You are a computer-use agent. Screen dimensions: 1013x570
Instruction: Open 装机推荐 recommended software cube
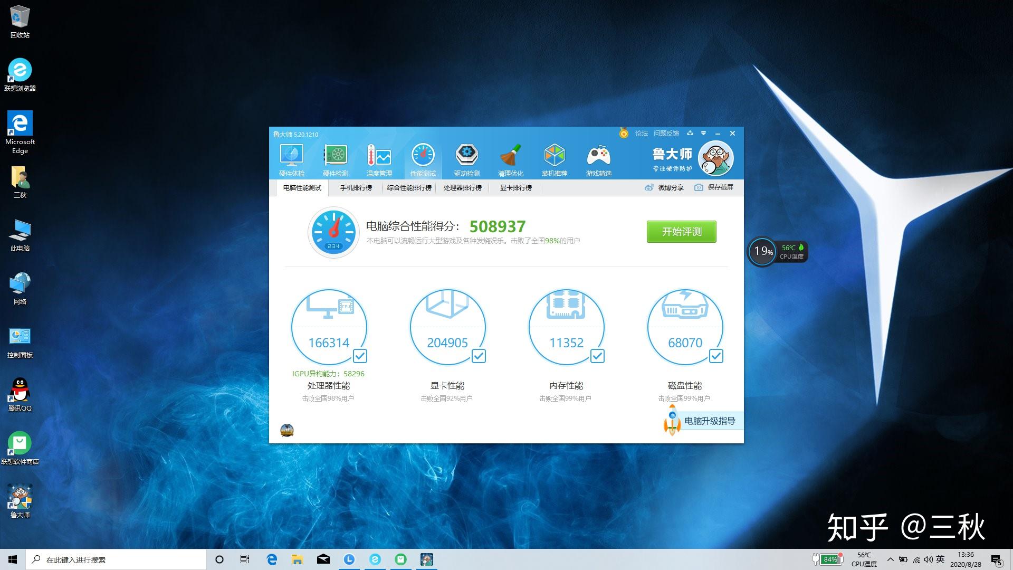click(x=555, y=160)
